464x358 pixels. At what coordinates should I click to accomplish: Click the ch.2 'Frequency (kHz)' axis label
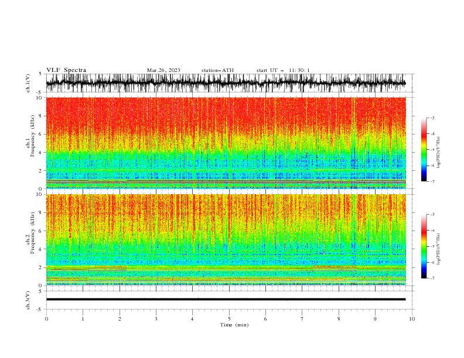coord(33,233)
